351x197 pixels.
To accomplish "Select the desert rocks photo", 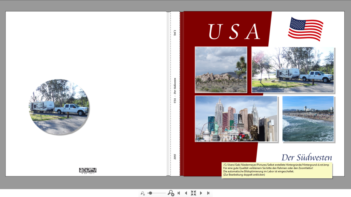I will tap(221, 70).
